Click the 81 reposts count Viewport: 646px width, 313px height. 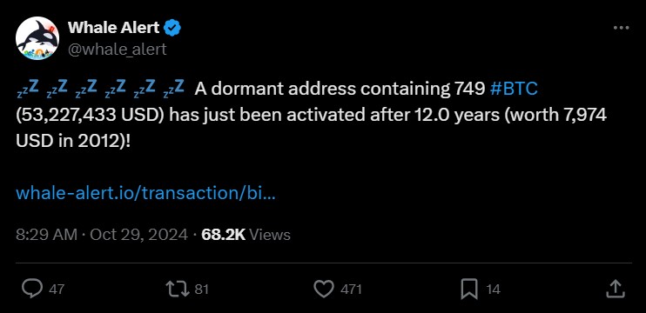point(201,290)
